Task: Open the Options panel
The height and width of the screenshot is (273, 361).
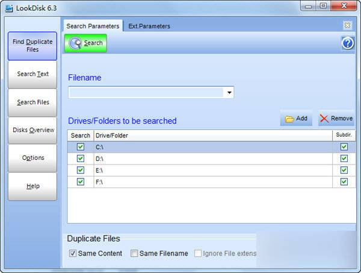Action: (x=32, y=158)
